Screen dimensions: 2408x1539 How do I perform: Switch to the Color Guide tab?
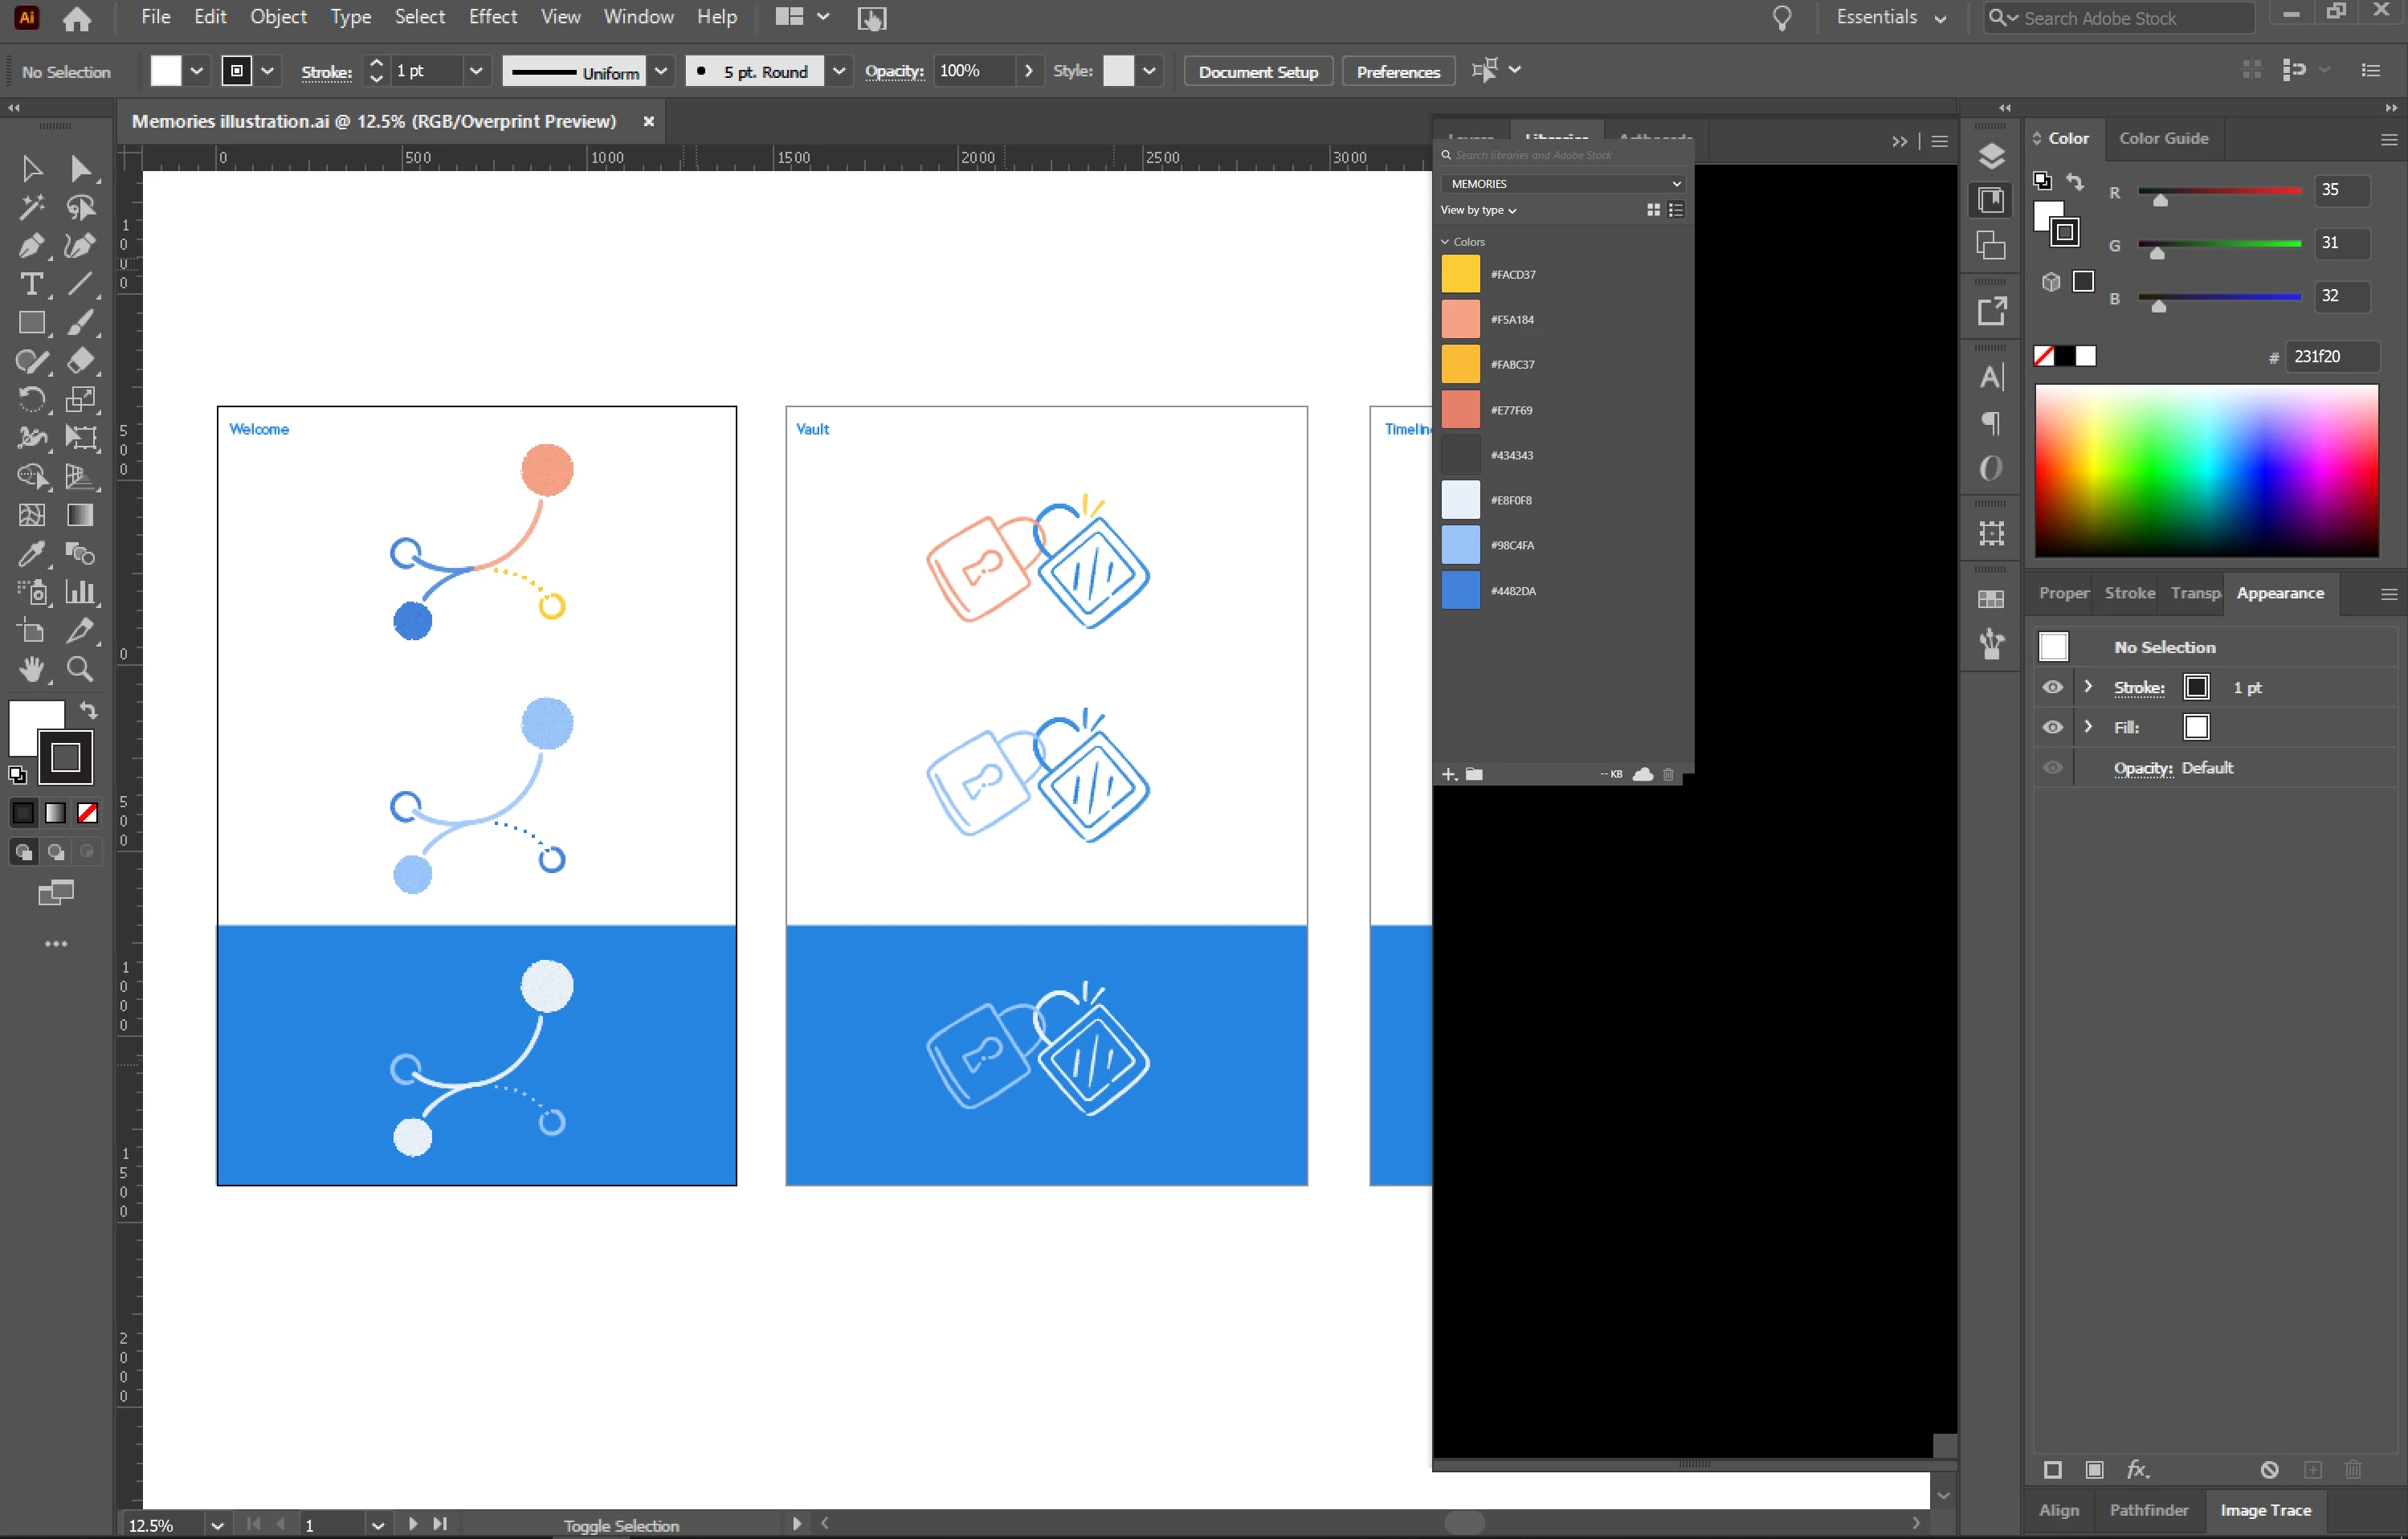tap(2163, 138)
